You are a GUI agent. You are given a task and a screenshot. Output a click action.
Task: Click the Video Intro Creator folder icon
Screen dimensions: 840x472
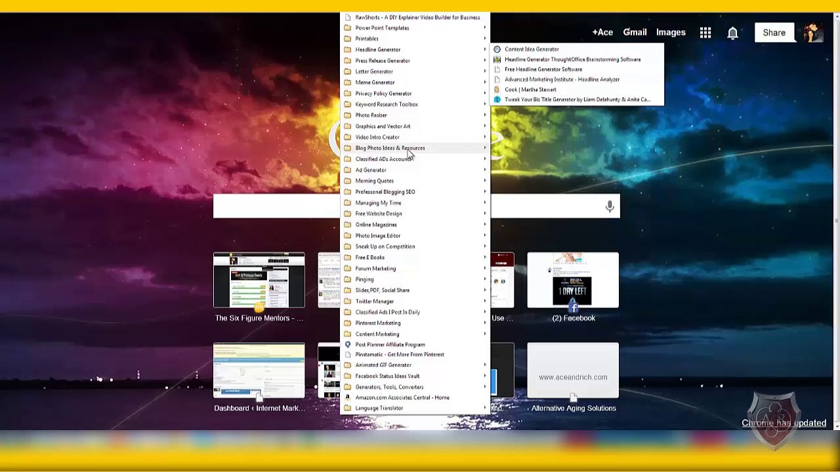[x=348, y=137]
